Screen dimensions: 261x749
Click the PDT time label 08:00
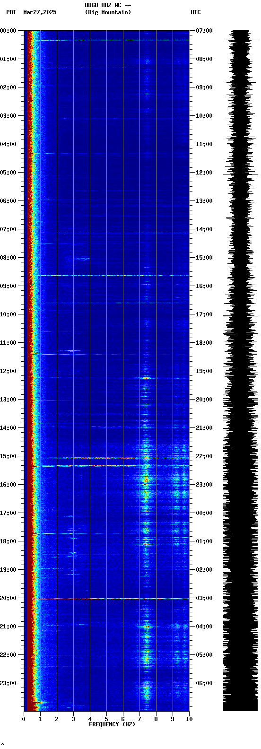8,258
